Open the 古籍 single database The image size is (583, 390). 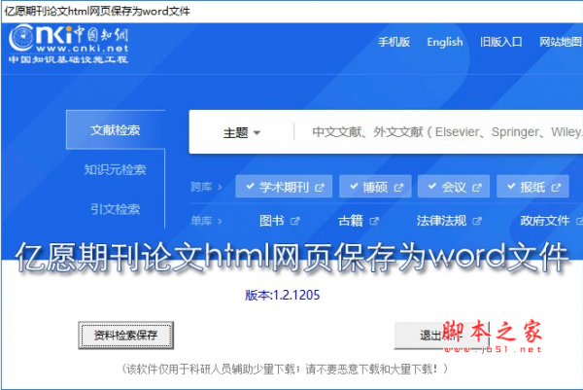[x=351, y=221]
